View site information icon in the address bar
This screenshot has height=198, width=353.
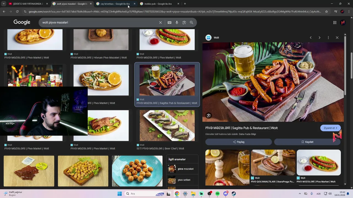click(25, 12)
